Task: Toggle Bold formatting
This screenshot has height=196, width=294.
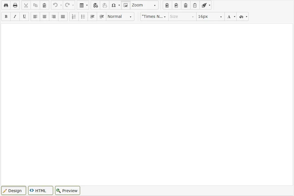Action: click(x=6, y=16)
